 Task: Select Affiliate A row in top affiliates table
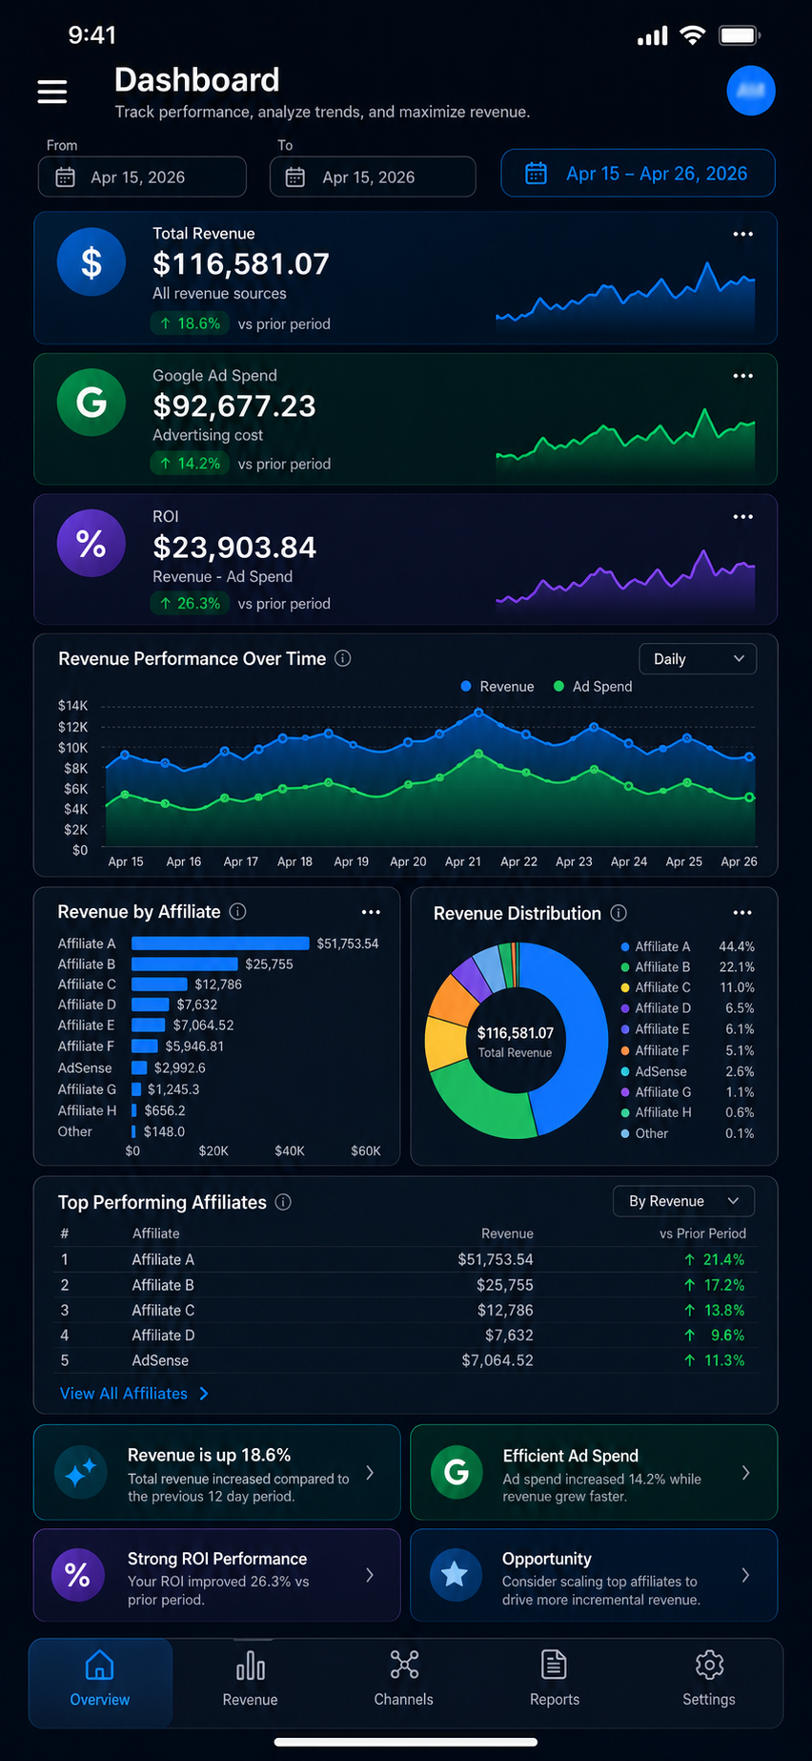[405, 1259]
